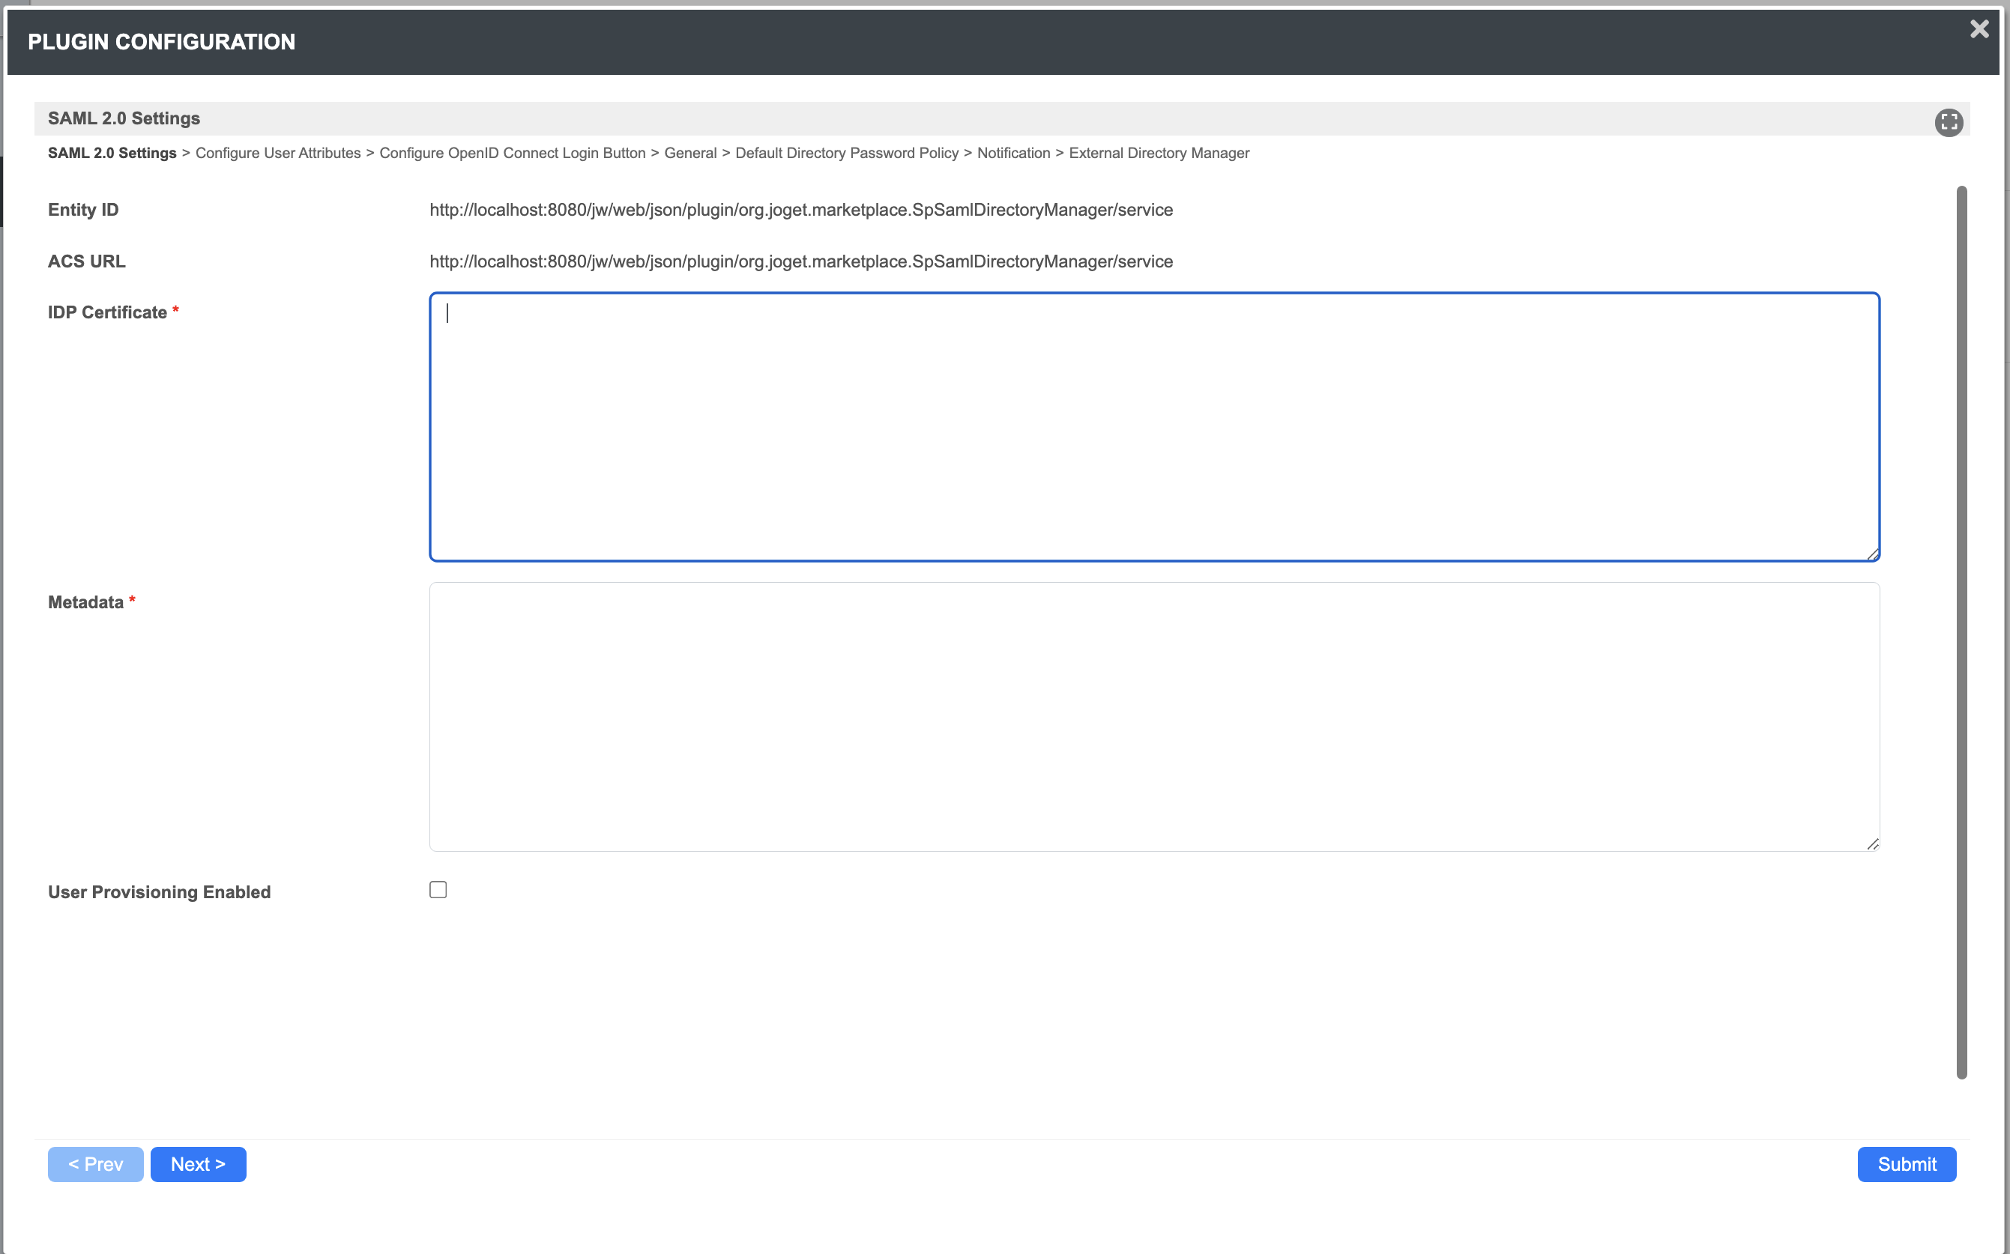Submit the plugin configuration
Viewport: 2010px width, 1254px height.
tap(1906, 1164)
